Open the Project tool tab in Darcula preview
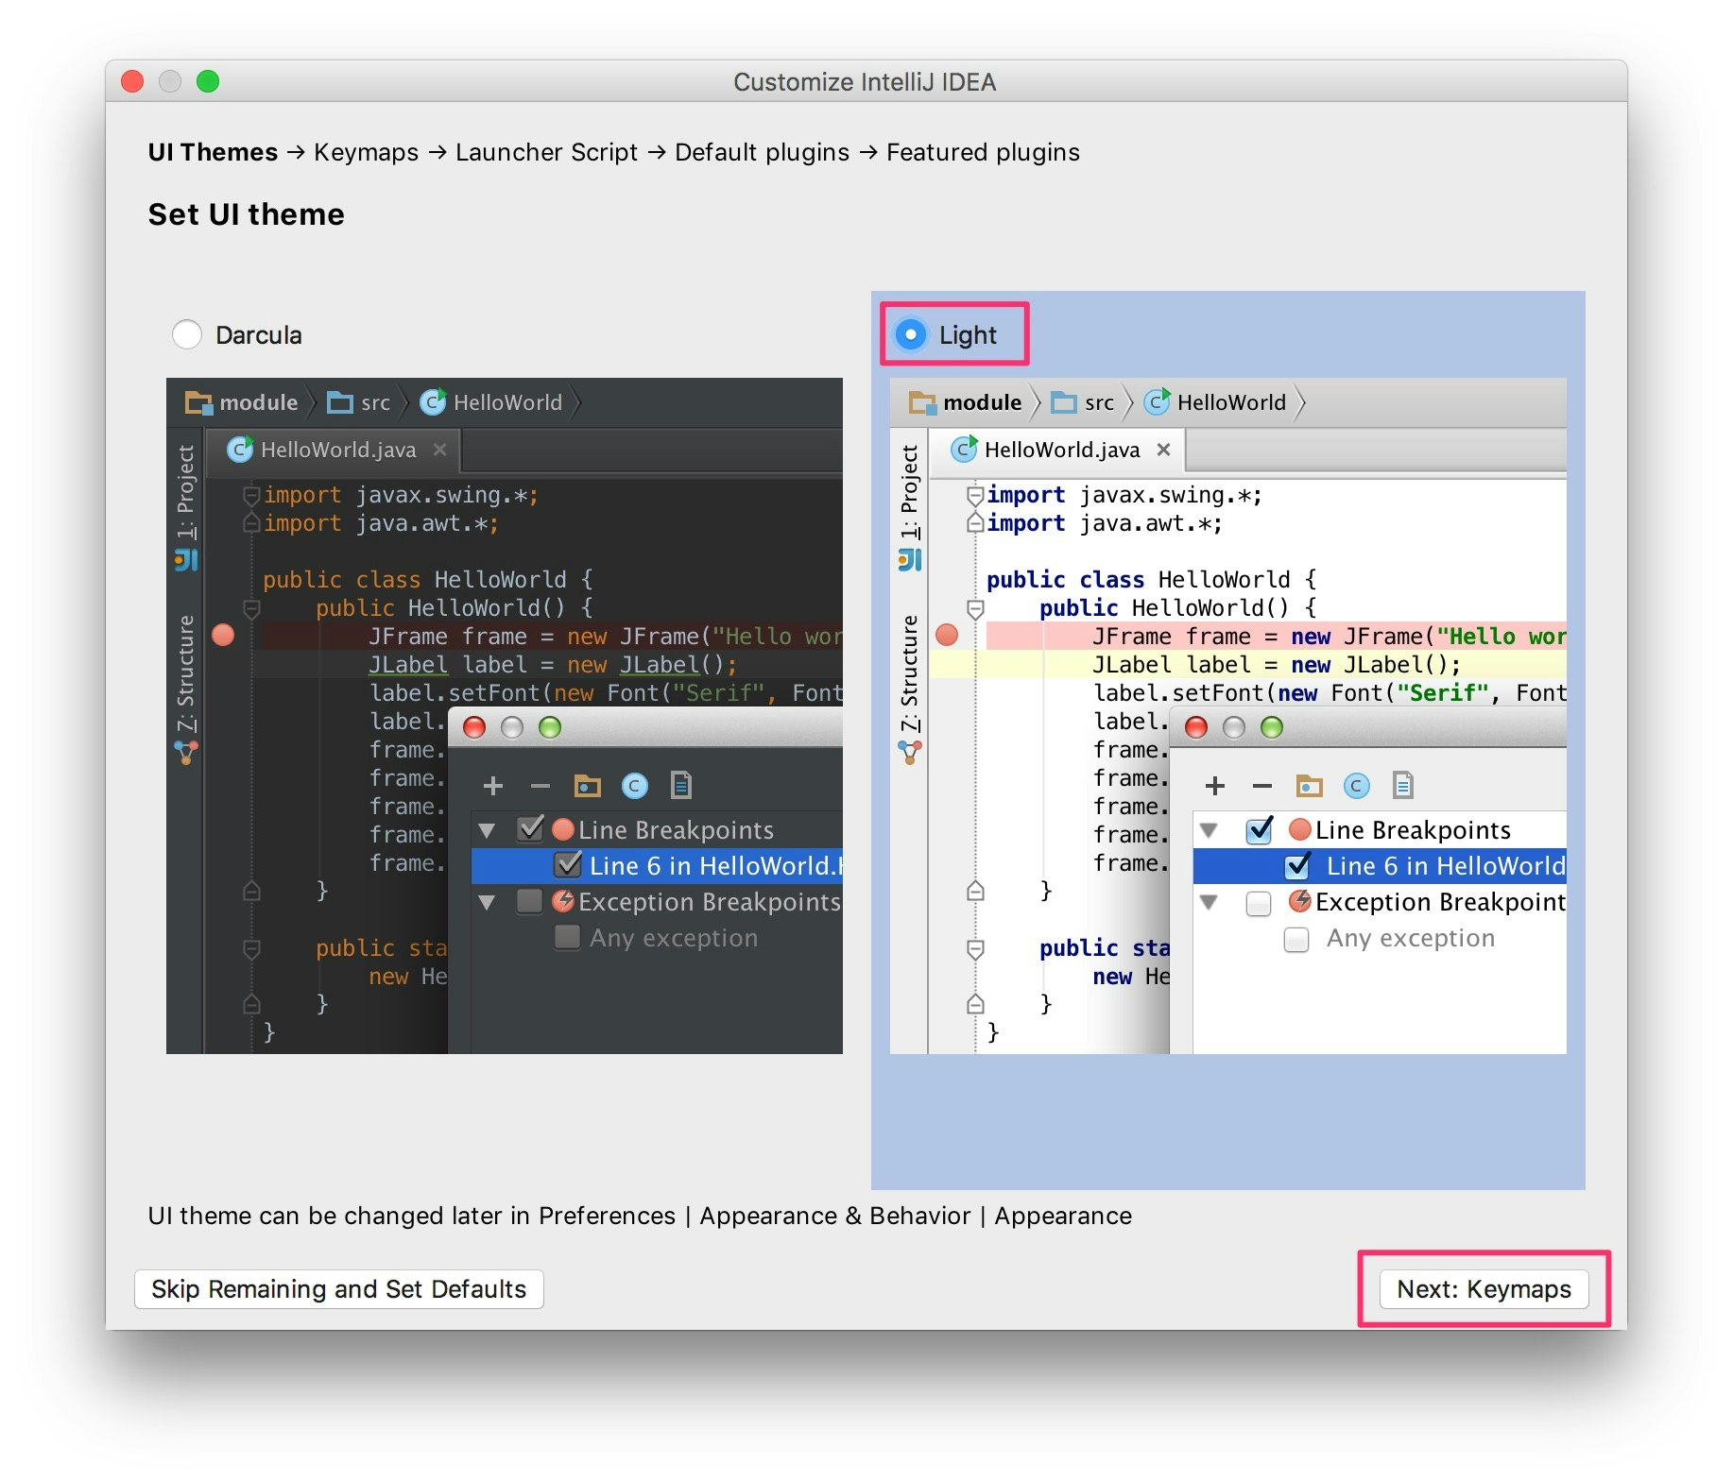Image resolution: width=1733 pixels, height=1481 pixels. [185, 506]
